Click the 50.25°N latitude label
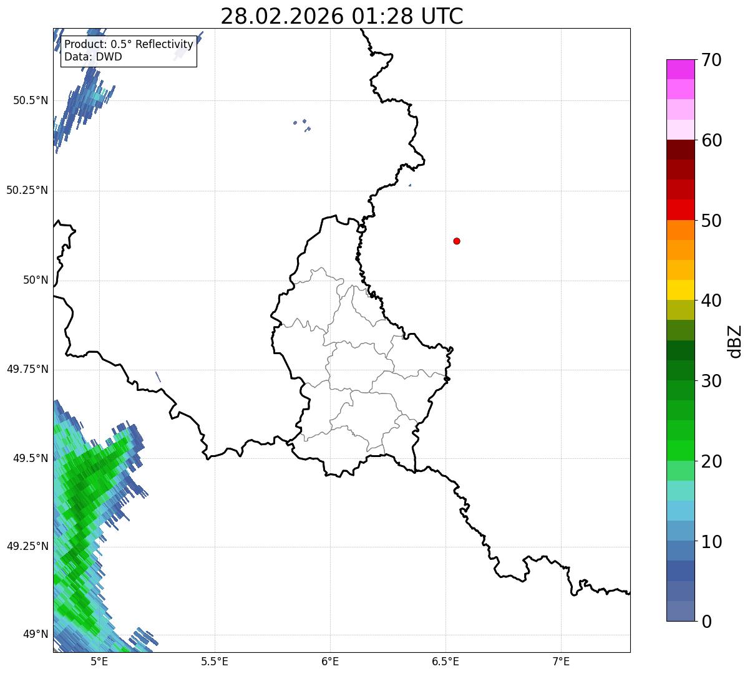The image size is (750, 674). point(27,190)
